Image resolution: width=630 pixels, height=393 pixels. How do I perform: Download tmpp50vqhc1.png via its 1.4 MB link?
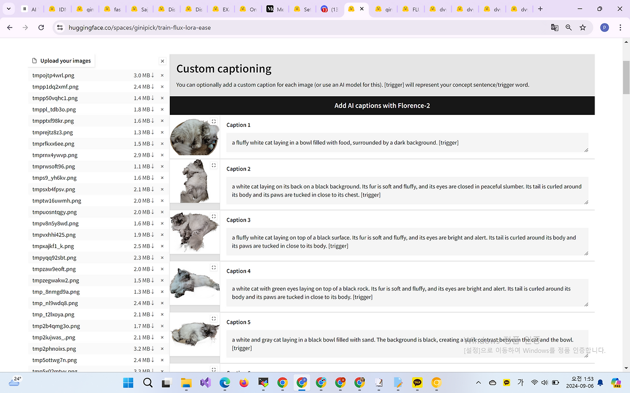(x=144, y=98)
